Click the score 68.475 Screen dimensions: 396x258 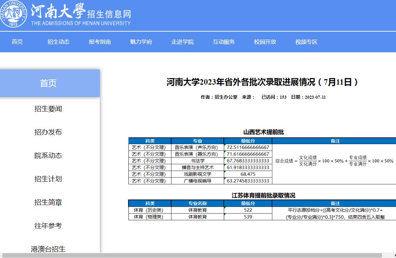248,174
